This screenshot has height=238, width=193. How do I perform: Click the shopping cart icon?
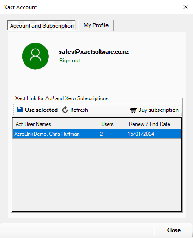coord(133,110)
